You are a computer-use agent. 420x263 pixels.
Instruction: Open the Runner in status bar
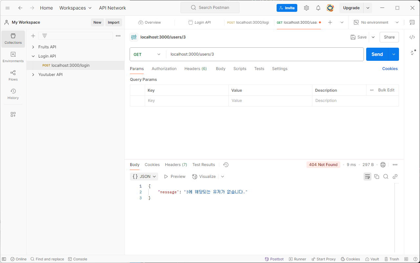point(297,259)
